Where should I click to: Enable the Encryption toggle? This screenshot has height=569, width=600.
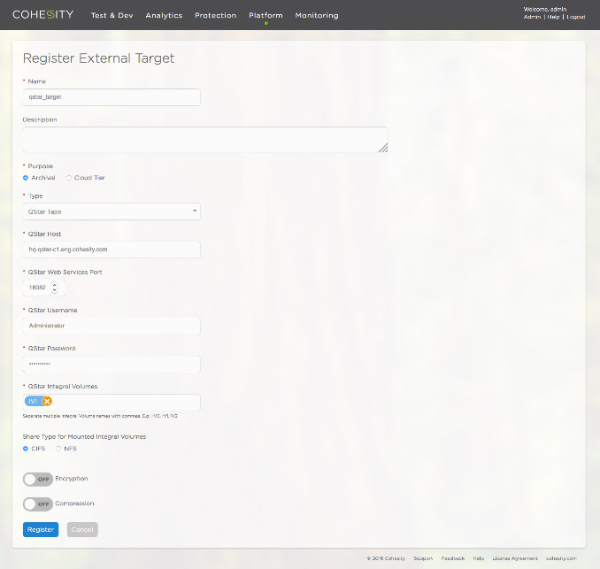pyautogui.click(x=37, y=479)
